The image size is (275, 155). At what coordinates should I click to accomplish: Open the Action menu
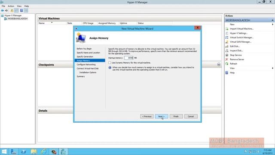[11, 6]
